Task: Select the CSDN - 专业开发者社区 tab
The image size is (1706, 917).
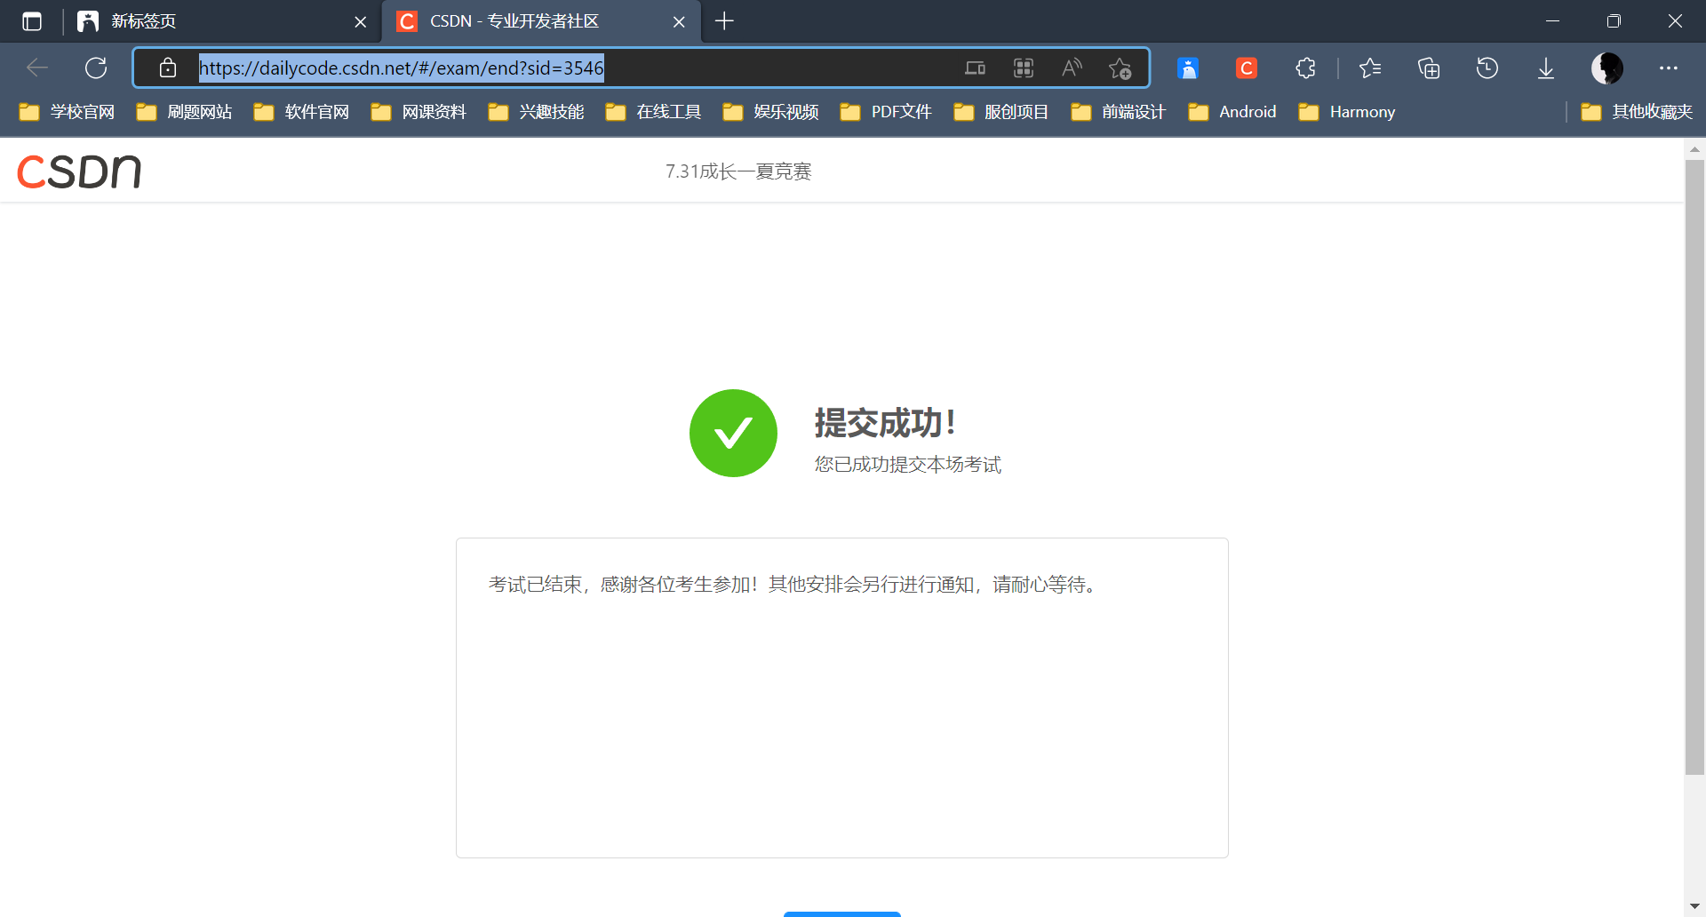Action: click(540, 21)
